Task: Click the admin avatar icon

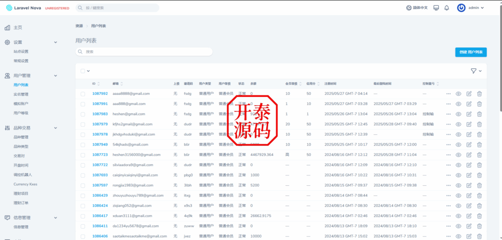Action: click(x=461, y=8)
